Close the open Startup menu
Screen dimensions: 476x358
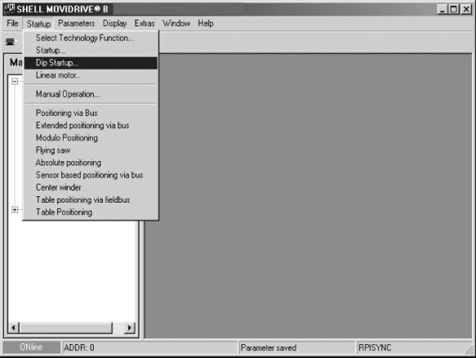coord(38,24)
